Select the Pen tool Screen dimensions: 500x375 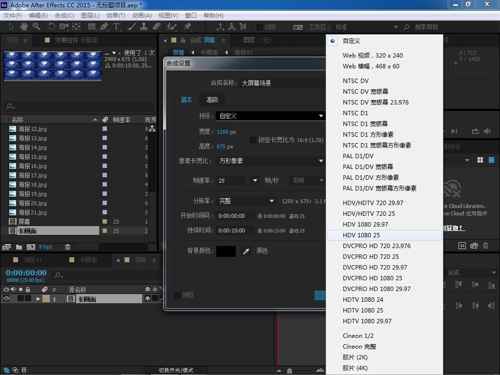pos(104,27)
